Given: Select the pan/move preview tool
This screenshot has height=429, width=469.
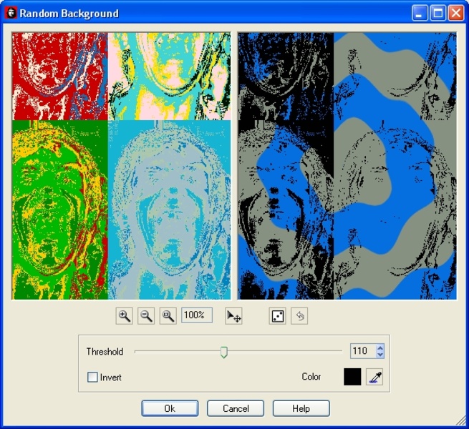Looking at the screenshot, I should click(x=233, y=316).
